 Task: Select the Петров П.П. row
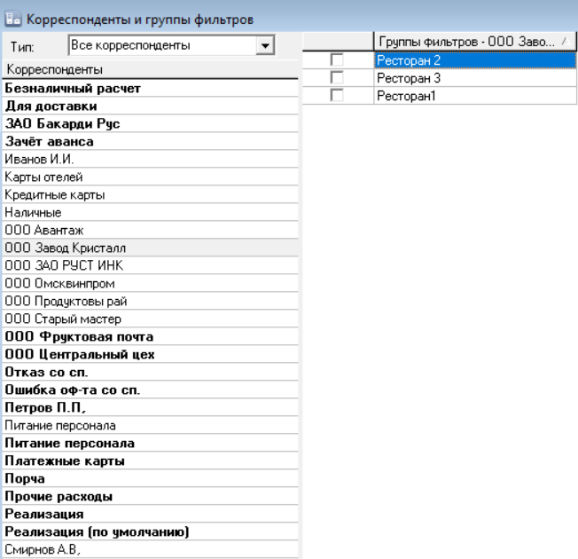pyautogui.click(x=47, y=408)
